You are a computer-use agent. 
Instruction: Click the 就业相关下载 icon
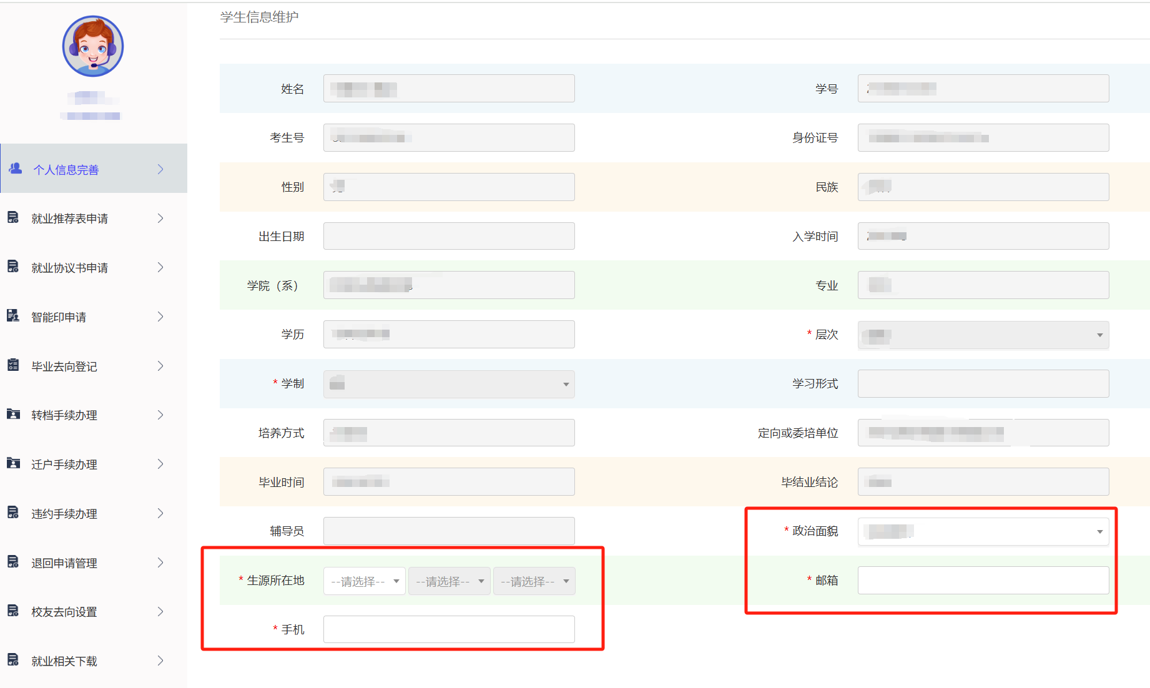(13, 660)
